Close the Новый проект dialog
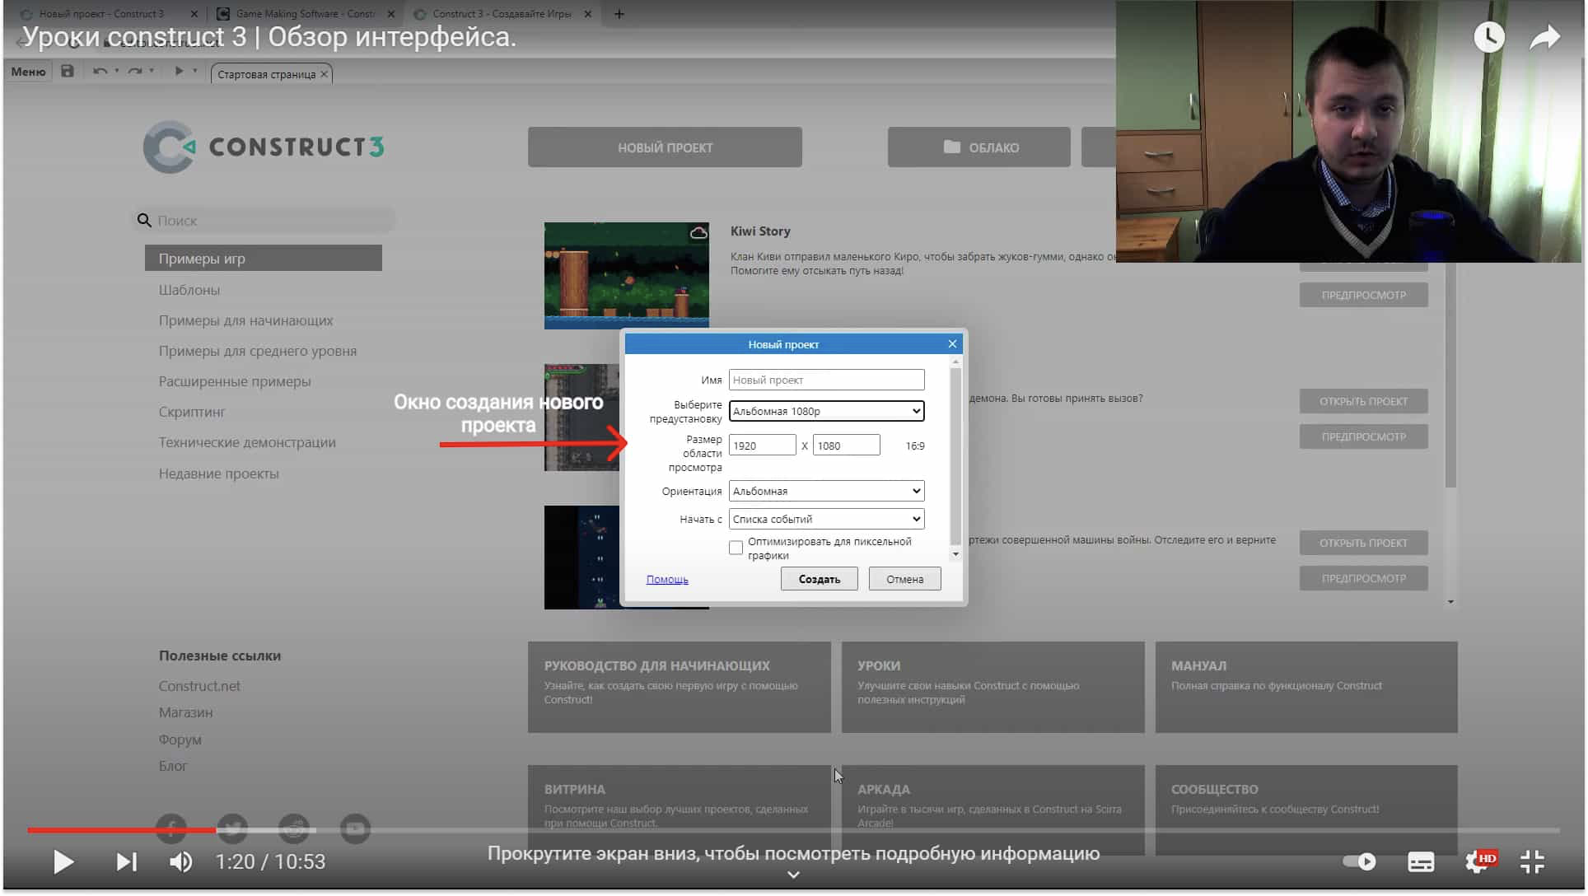1588x896 pixels. point(952,344)
